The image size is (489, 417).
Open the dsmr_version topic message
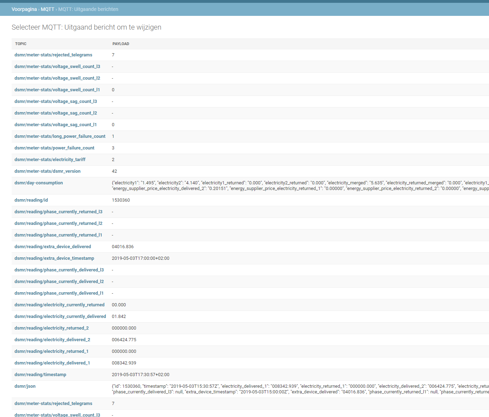click(x=47, y=171)
